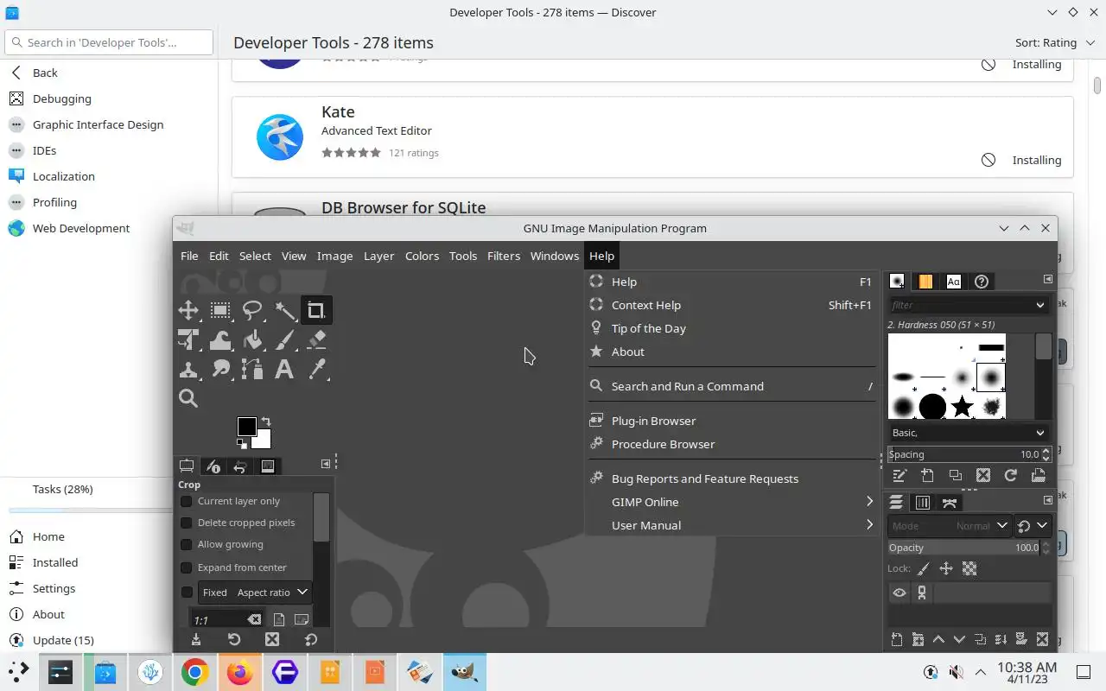Delete tool preset icon below Crop options
Viewport: 1106px width, 691px height.
(x=272, y=639)
